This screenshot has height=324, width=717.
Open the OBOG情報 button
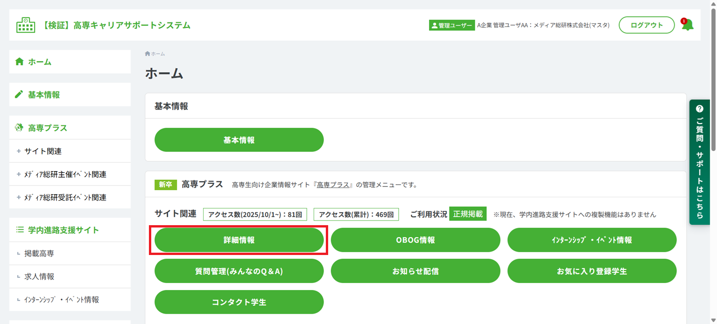click(x=415, y=240)
